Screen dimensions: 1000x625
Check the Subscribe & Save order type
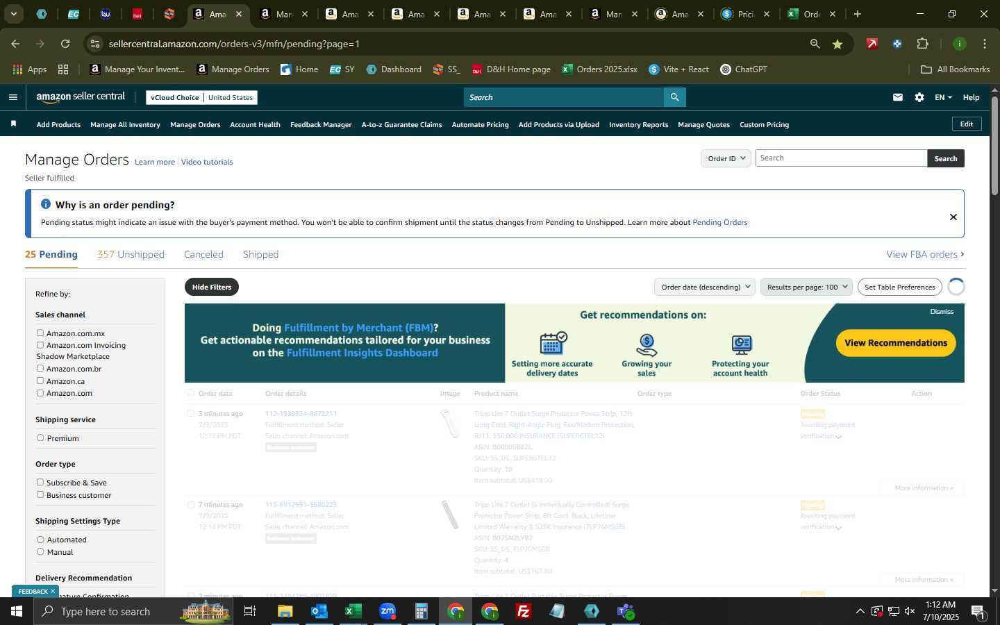point(40,482)
